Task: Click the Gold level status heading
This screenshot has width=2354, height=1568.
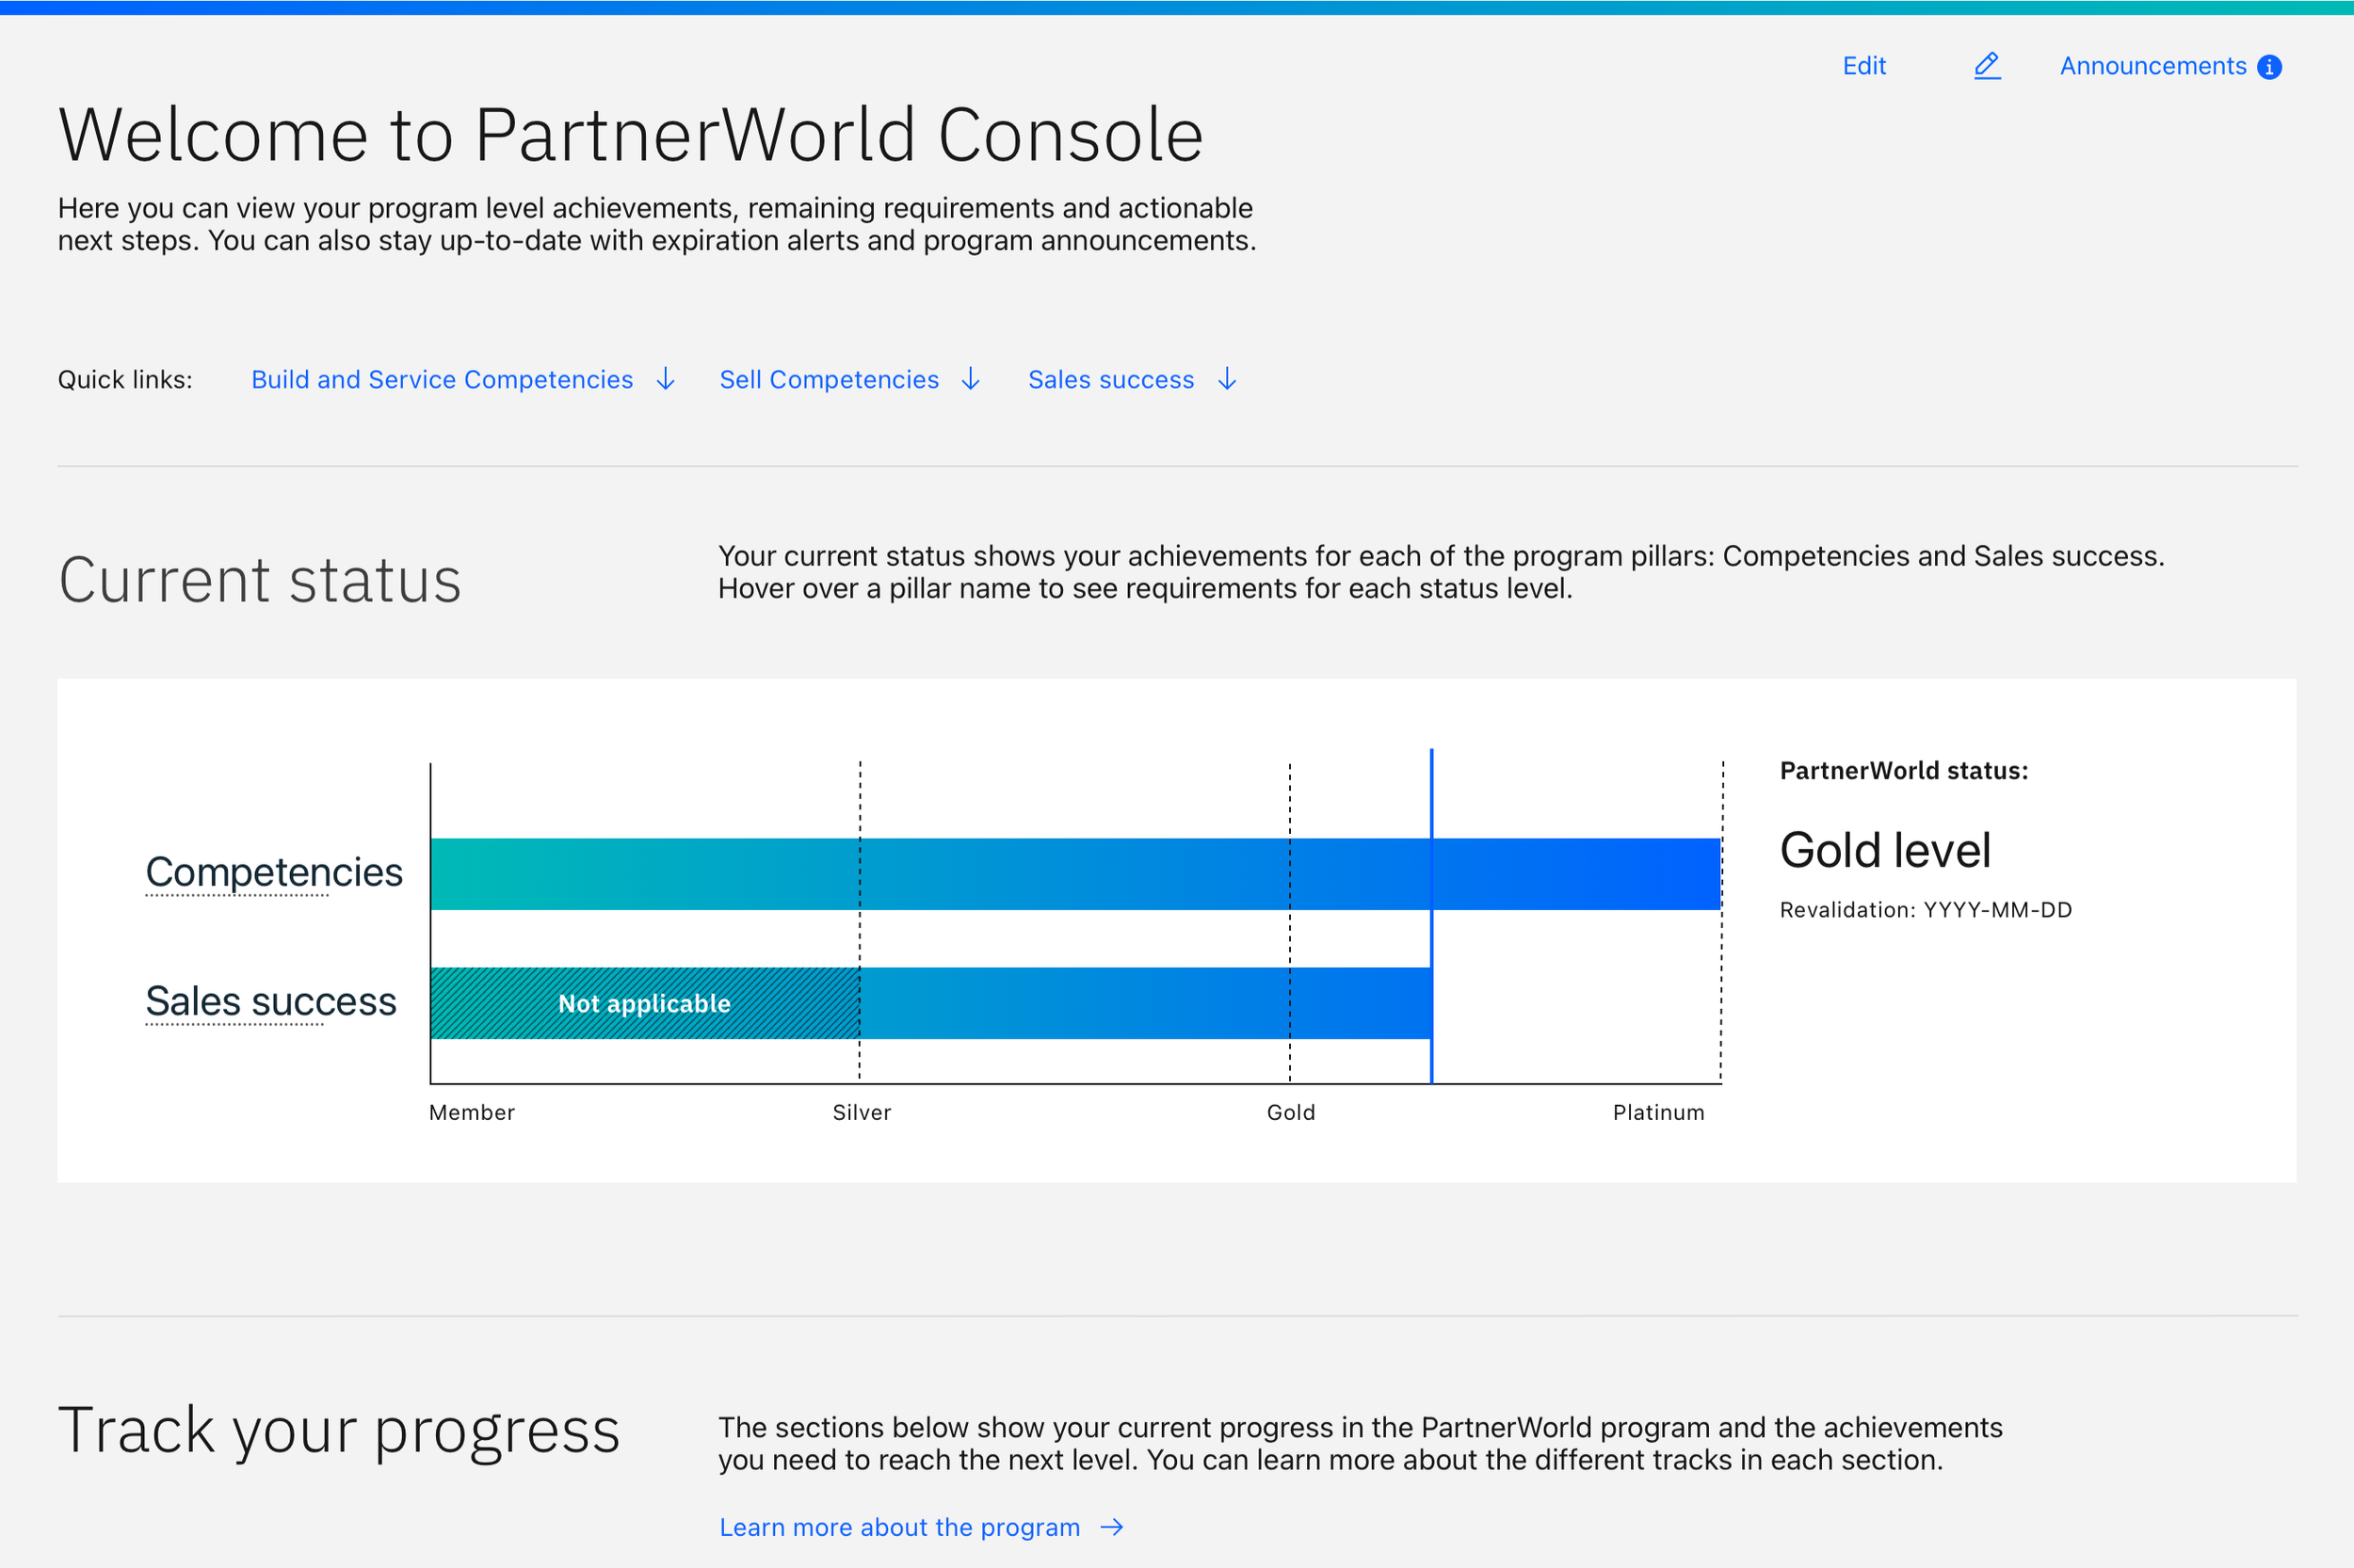Action: point(1885,851)
